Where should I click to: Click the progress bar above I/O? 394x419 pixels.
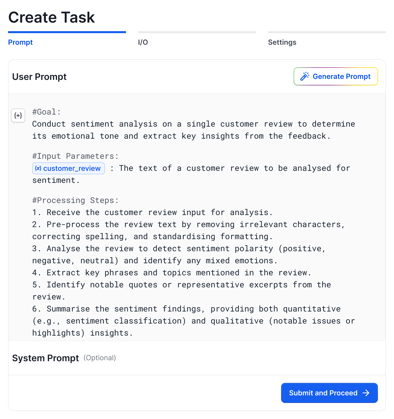click(197, 32)
